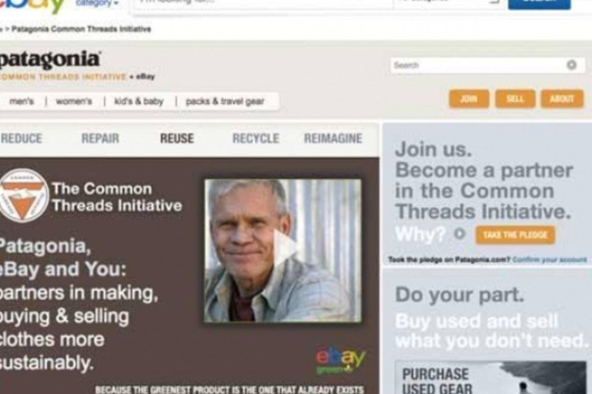Screen dimensions: 592x394
Task: Click the search icon in Patagonia search box
Action: (x=571, y=65)
